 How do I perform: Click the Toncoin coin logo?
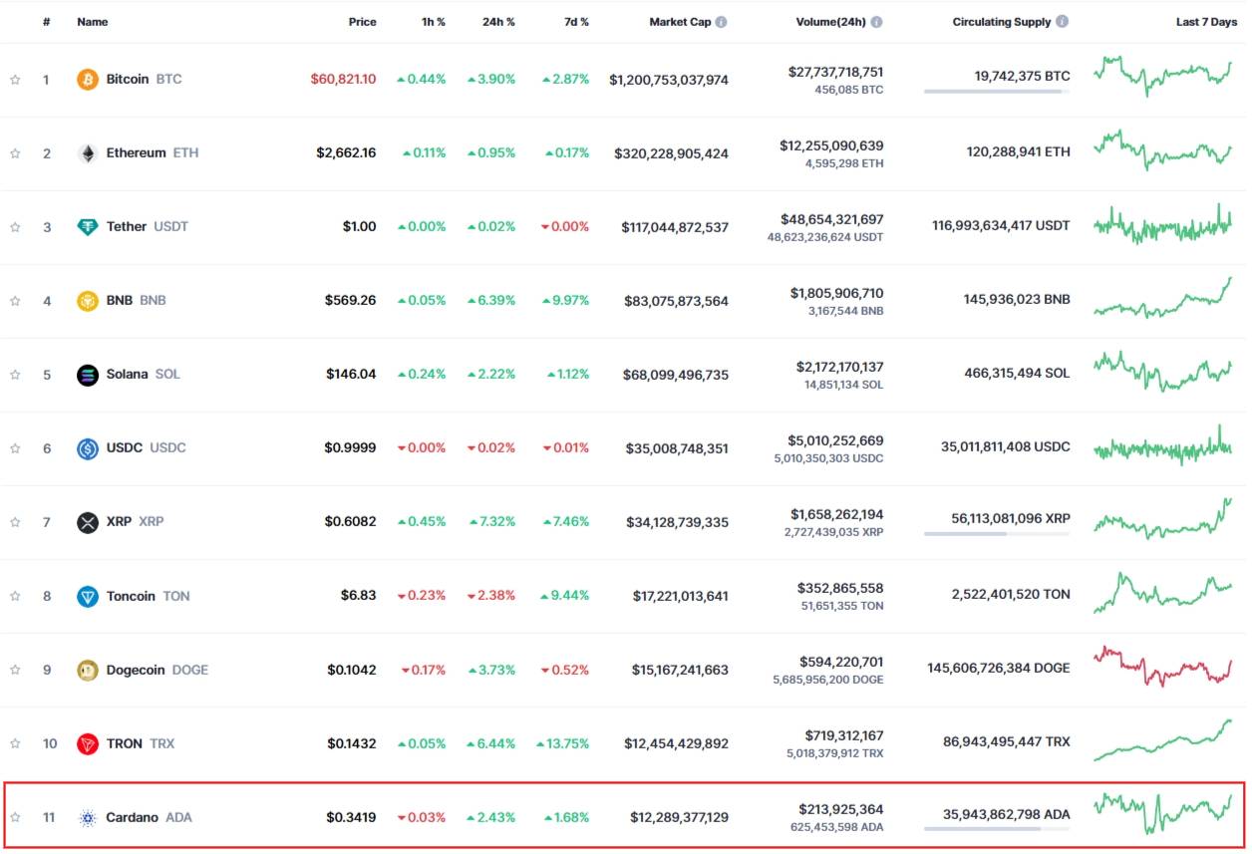point(88,596)
